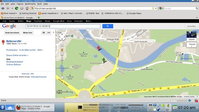Screen dimensions: 199x112
Task: Open the search engine selector dropdown
Action: click(x=161, y=8)
